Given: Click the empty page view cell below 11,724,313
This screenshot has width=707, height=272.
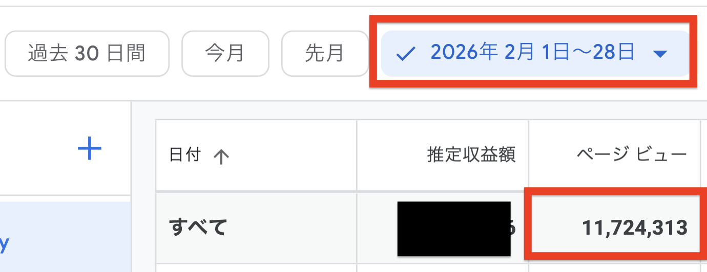Looking at the screenshot, I should [614, 268].
